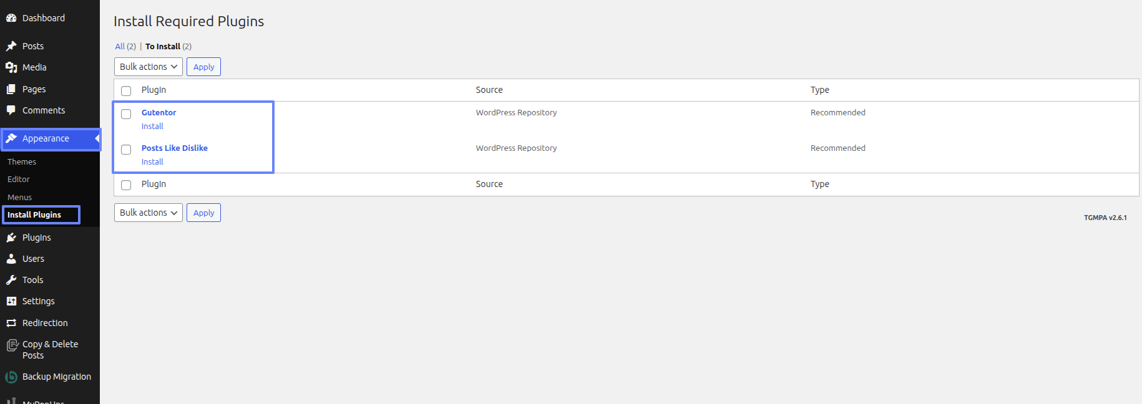The image size is (1142, 404).
Task: Check the Posts Like Dislike checkbox
Action: 126,150
